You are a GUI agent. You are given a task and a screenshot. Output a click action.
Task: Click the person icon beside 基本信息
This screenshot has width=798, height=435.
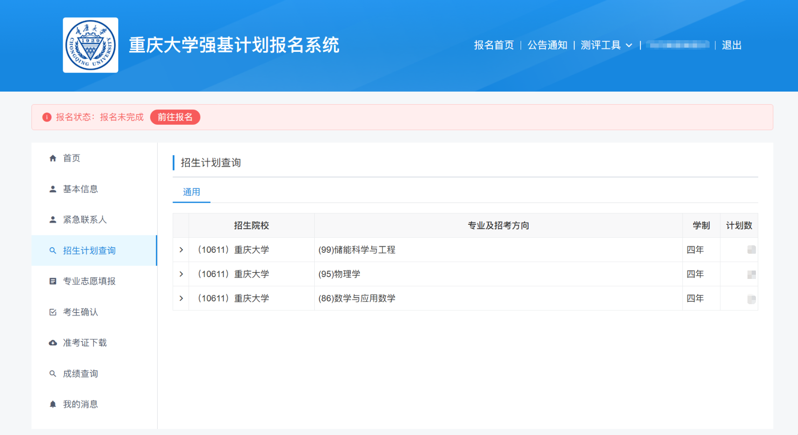tap(53, 189)
